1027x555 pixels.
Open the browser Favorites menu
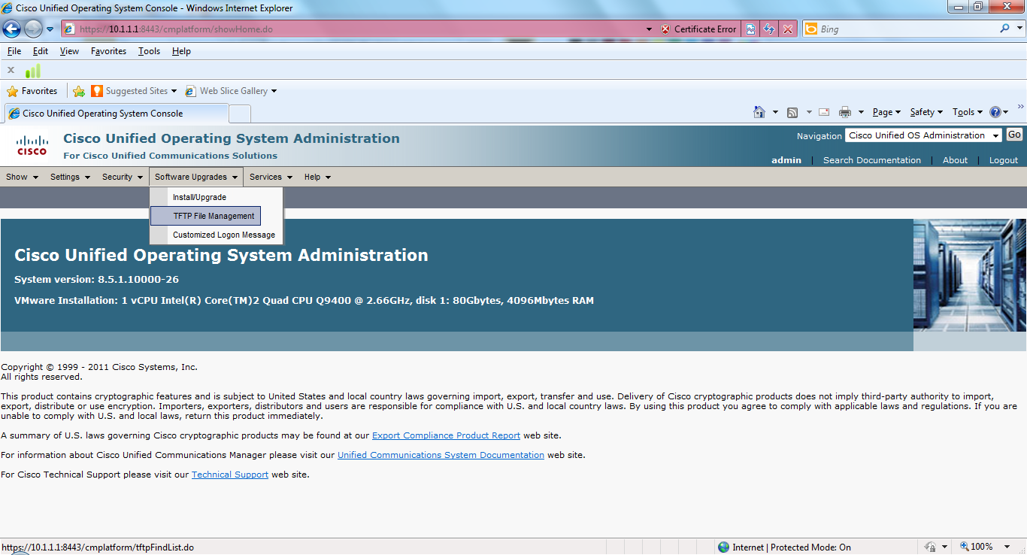[108, 51]
